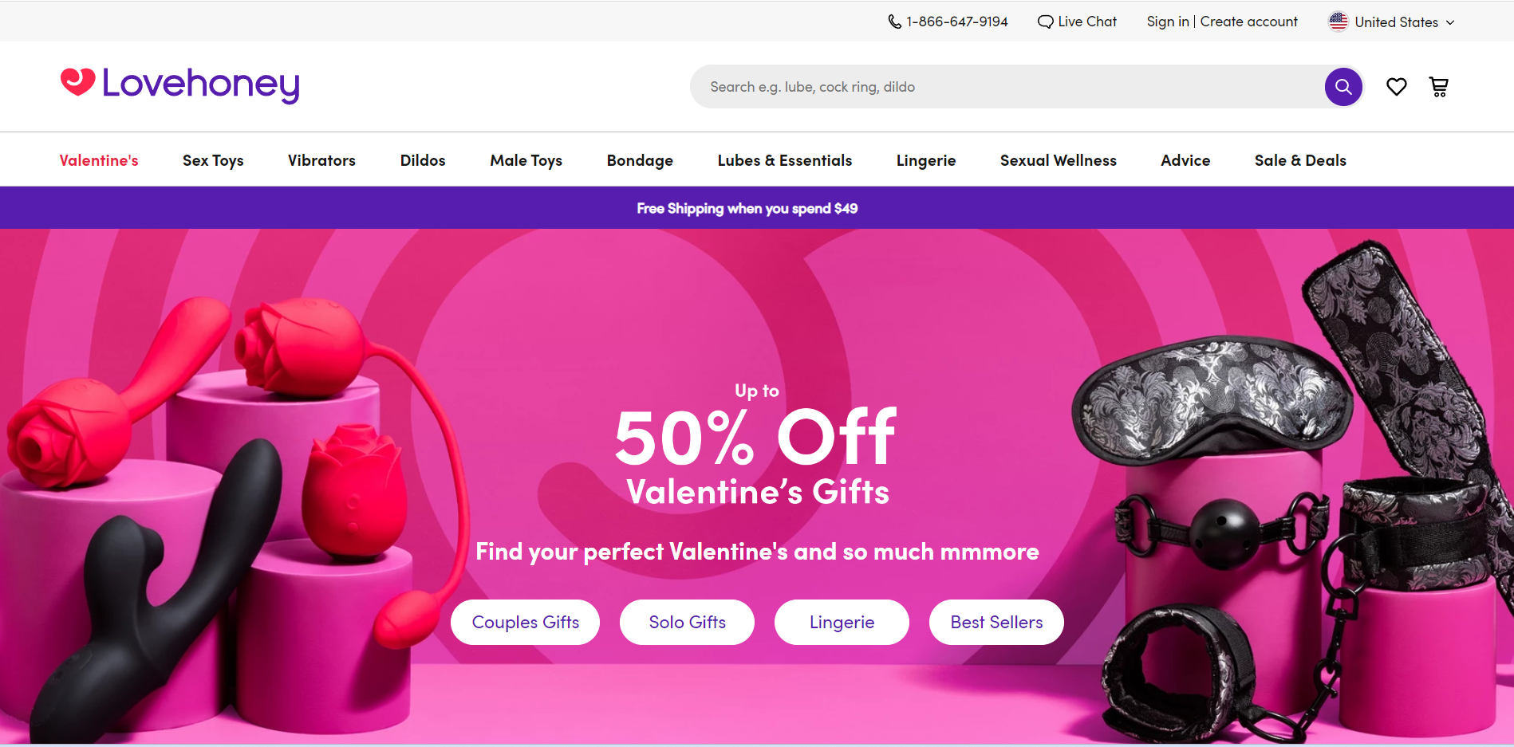
Task: Open the wishlist heart icon
Action: [x=1396, y=87]
